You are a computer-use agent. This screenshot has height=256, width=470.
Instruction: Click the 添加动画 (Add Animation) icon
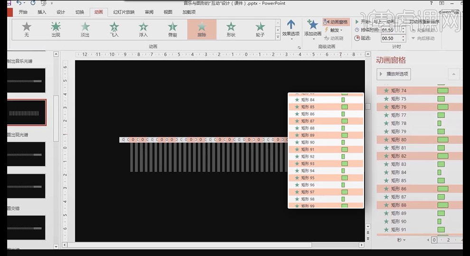pos(312,27)
